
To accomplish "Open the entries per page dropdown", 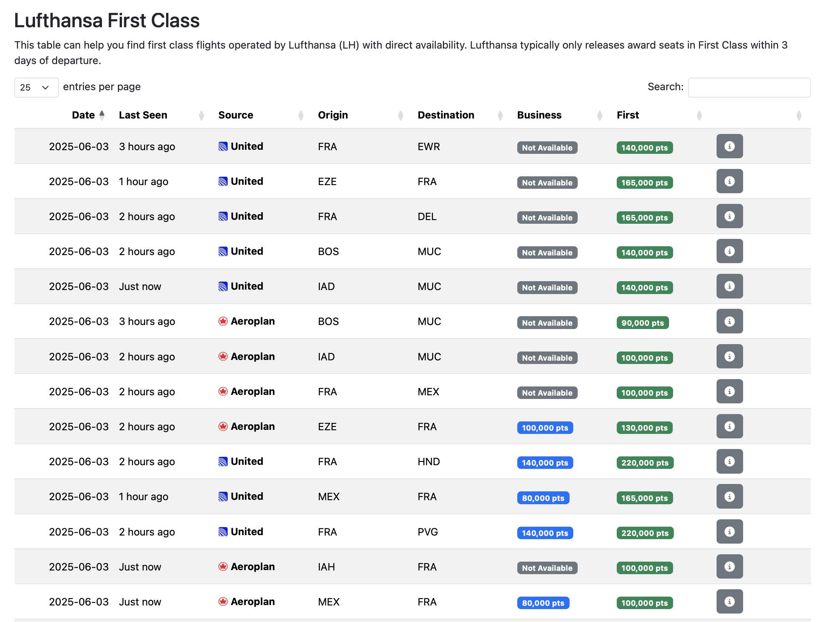I will 36,87.
